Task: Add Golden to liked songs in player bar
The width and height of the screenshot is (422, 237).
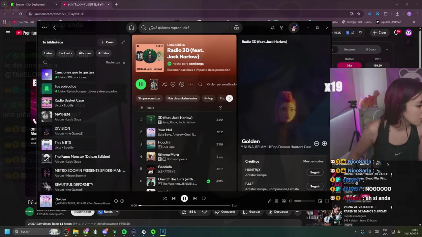Action: pyautogui.click(x=122, y=201)
